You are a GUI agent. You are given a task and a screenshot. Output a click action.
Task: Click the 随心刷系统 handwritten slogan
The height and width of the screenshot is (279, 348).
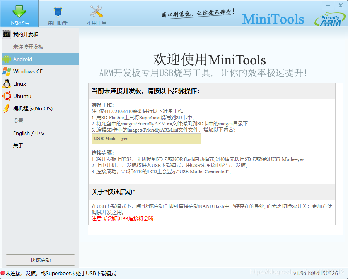click(198, 14)
